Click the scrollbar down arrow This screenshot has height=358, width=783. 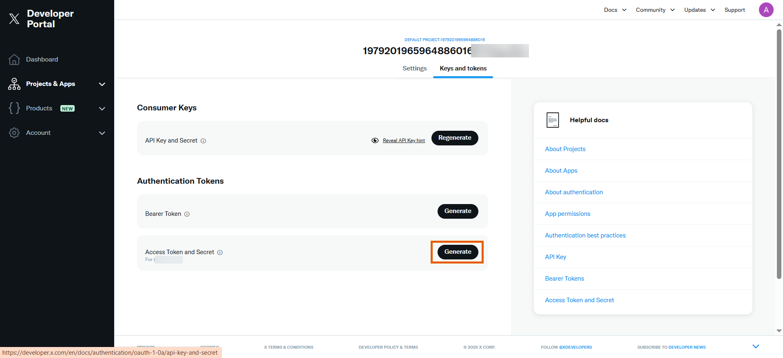779,331
